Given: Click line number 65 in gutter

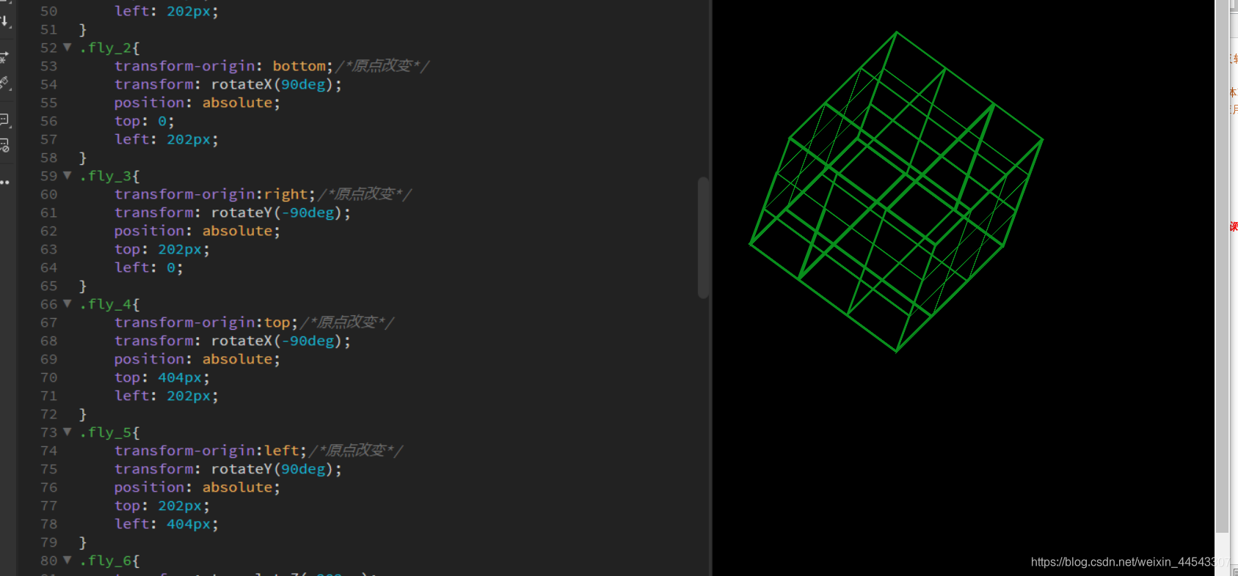Looking at the screenshot, I should pos(48,286).
